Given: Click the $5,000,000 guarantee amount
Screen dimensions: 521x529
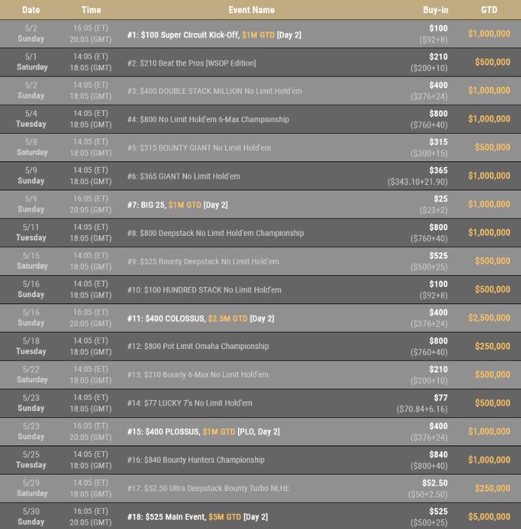Looking at the screenshot, I should point(489,517).
